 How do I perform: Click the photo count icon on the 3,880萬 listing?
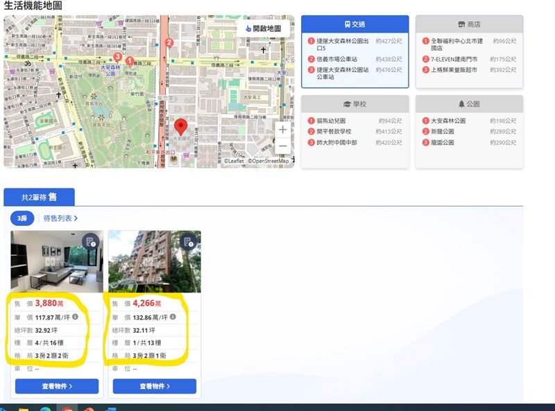pyautogui.click(x=90, y=242)
